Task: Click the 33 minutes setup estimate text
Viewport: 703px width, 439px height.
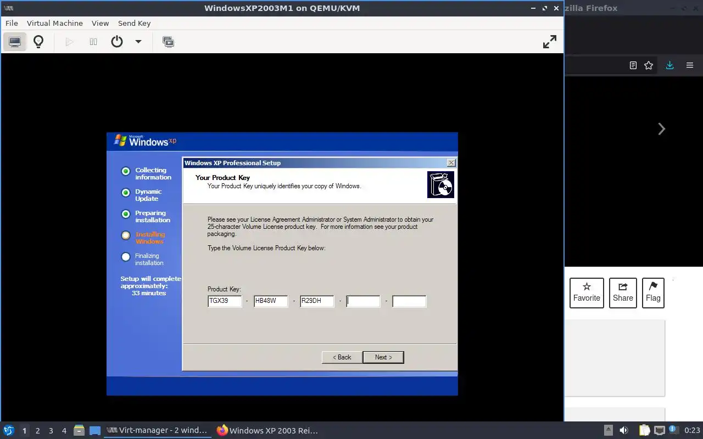Action: point(149,293)
